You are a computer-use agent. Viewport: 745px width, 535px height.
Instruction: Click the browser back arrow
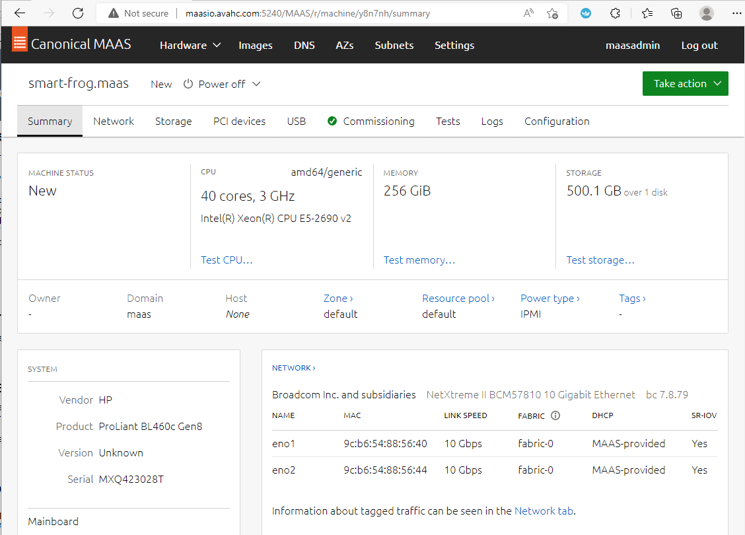pyautogui.click(x=19, y=13)
